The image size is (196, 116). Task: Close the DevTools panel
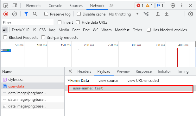click(x=191, y=5)
